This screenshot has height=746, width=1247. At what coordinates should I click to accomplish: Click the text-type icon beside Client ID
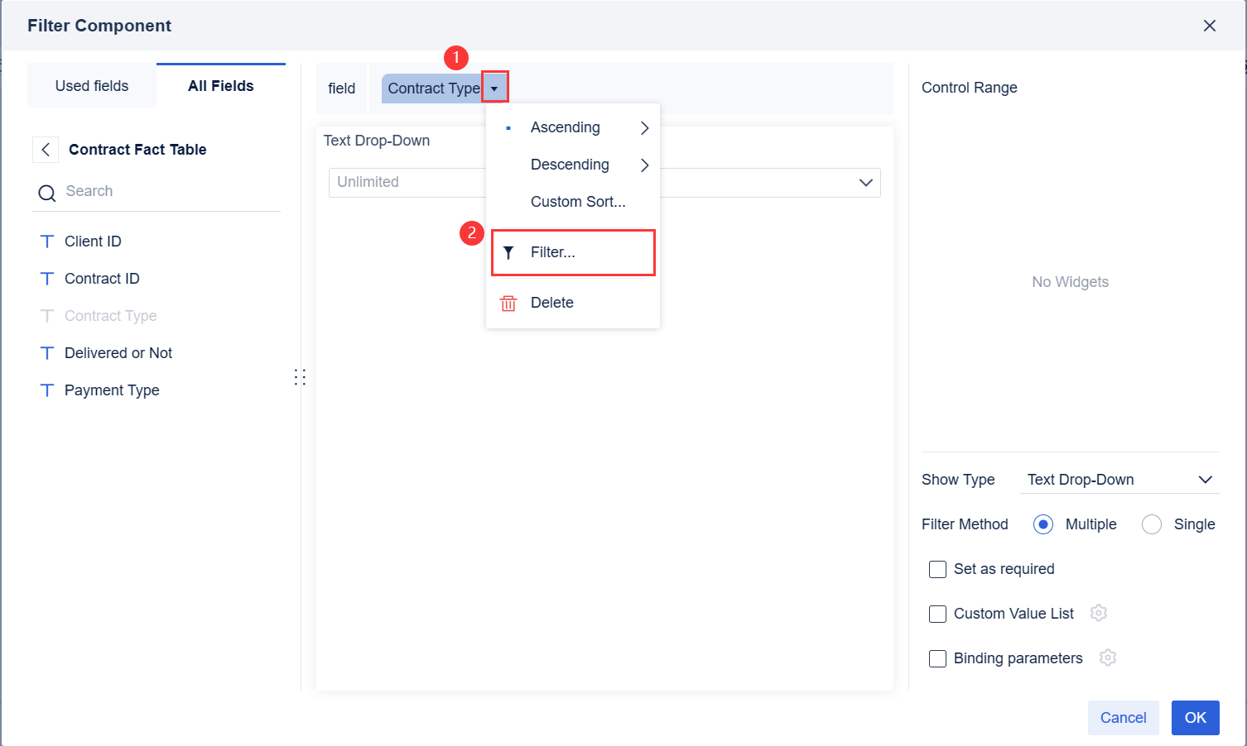[x=47, y=241]
